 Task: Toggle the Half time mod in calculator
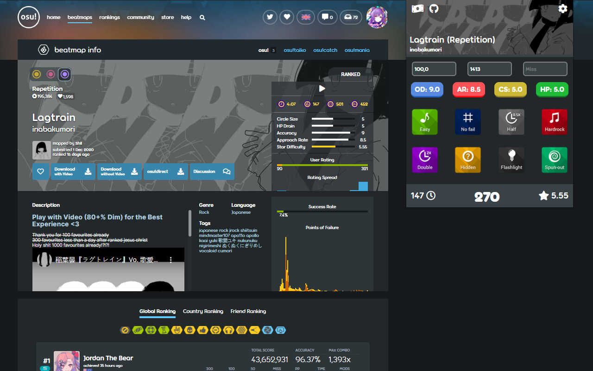click(511, 122)
